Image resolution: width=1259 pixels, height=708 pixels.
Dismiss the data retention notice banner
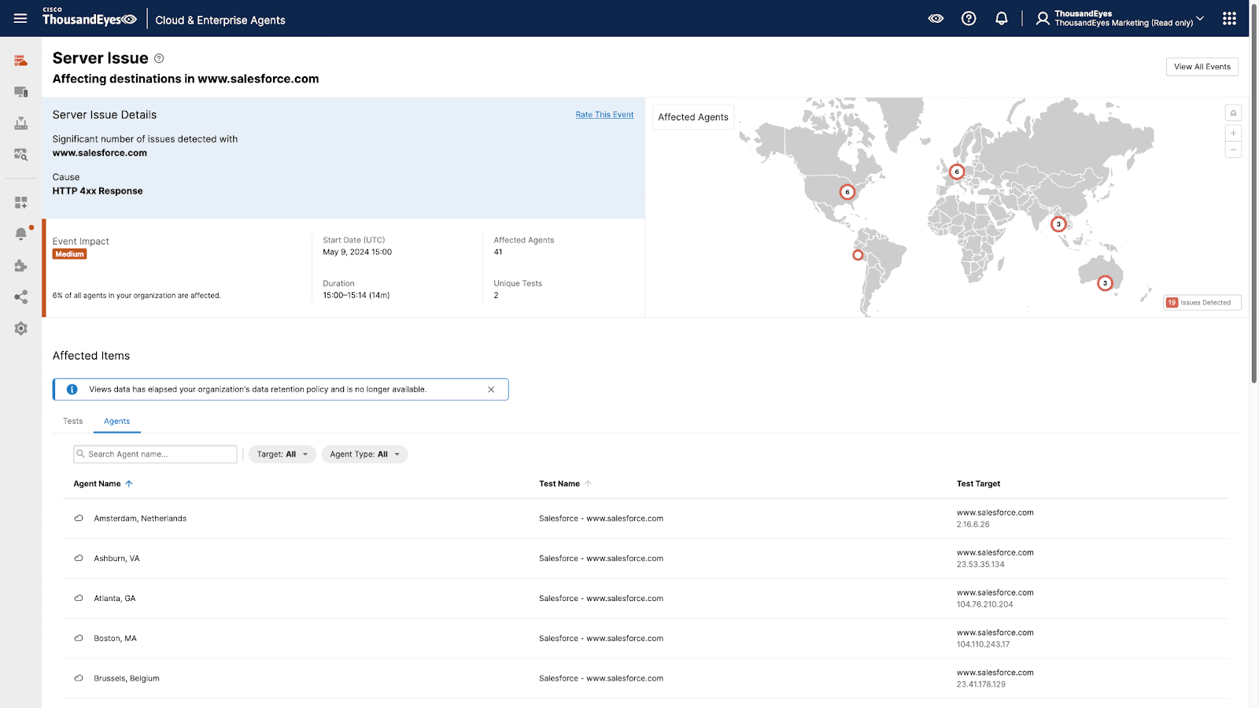[491, 389]
